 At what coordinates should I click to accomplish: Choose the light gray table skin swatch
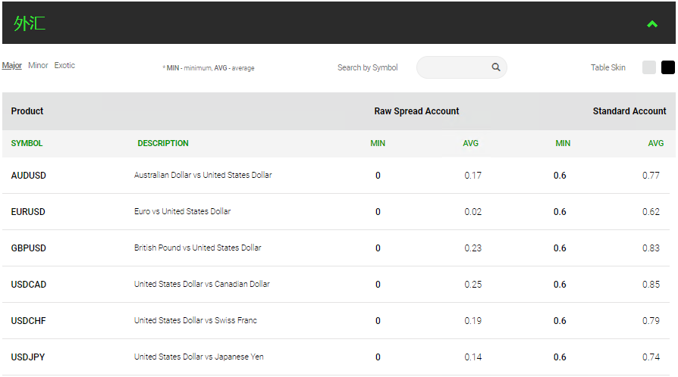click(x=649, y=67)
